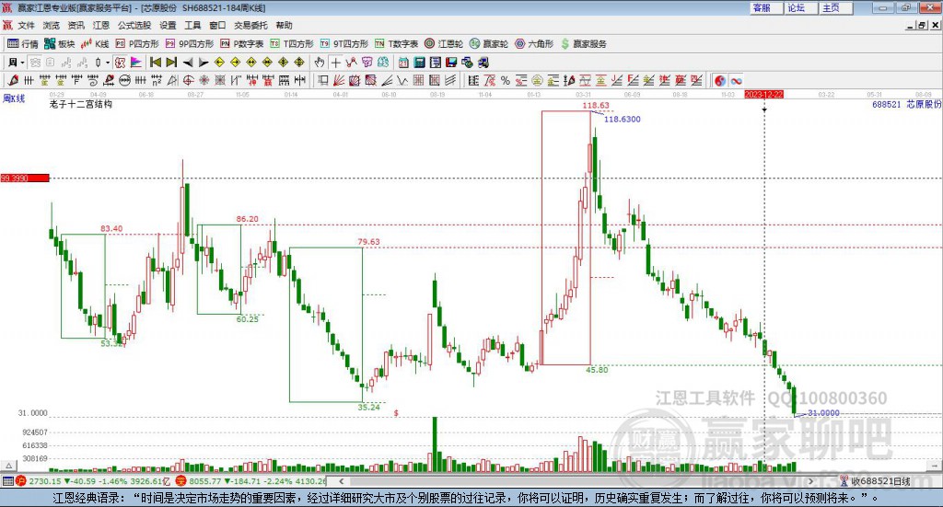Open the 行情 quotes view
This screenshot has width=943, height=507.
22,44
